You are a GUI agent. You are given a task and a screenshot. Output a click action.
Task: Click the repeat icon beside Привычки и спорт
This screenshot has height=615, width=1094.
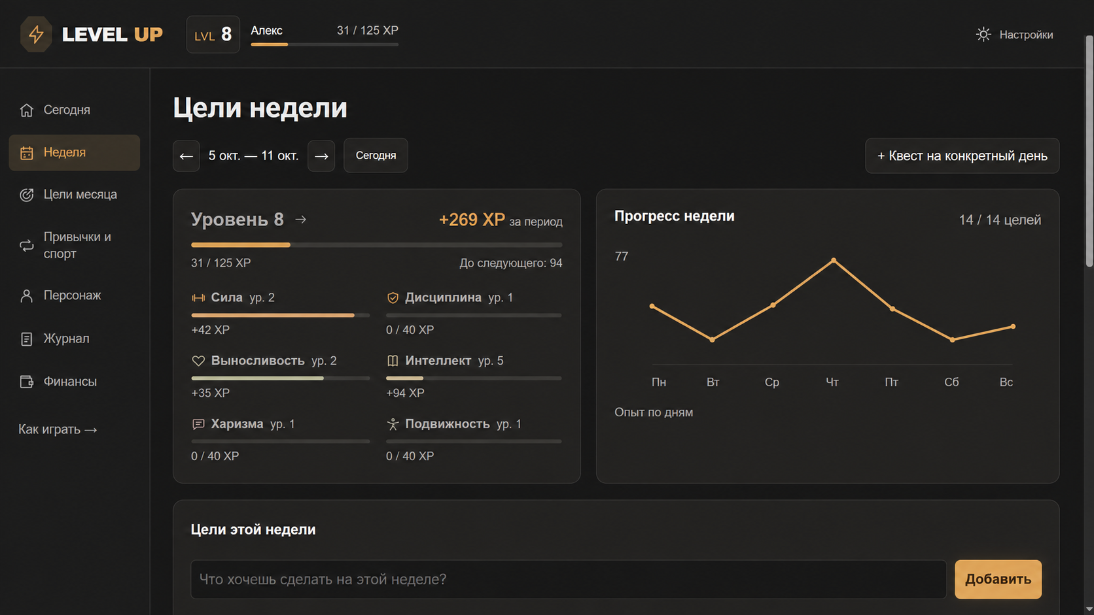pos(26,245)
